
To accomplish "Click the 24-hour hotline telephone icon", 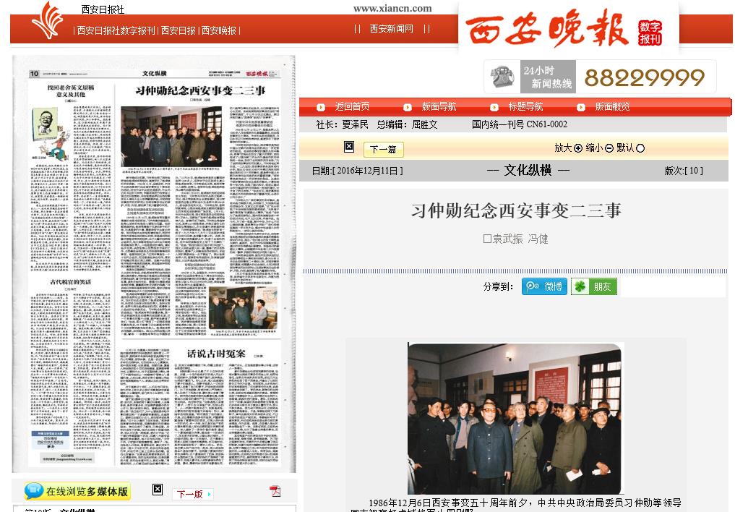I will click(502, 77).
